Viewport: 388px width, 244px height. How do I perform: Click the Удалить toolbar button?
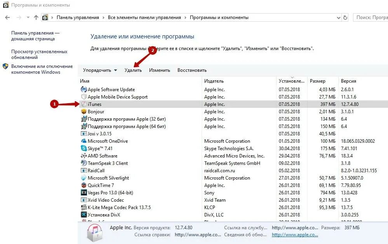(x=133, y=70)
